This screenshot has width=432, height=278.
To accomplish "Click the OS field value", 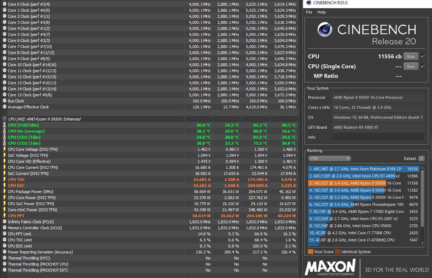I will 378,117.
